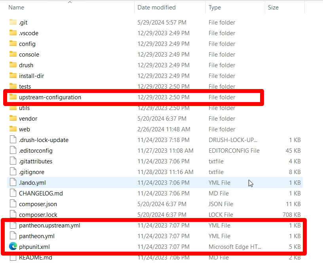Select the config folder name

click(x=27, y=44)
